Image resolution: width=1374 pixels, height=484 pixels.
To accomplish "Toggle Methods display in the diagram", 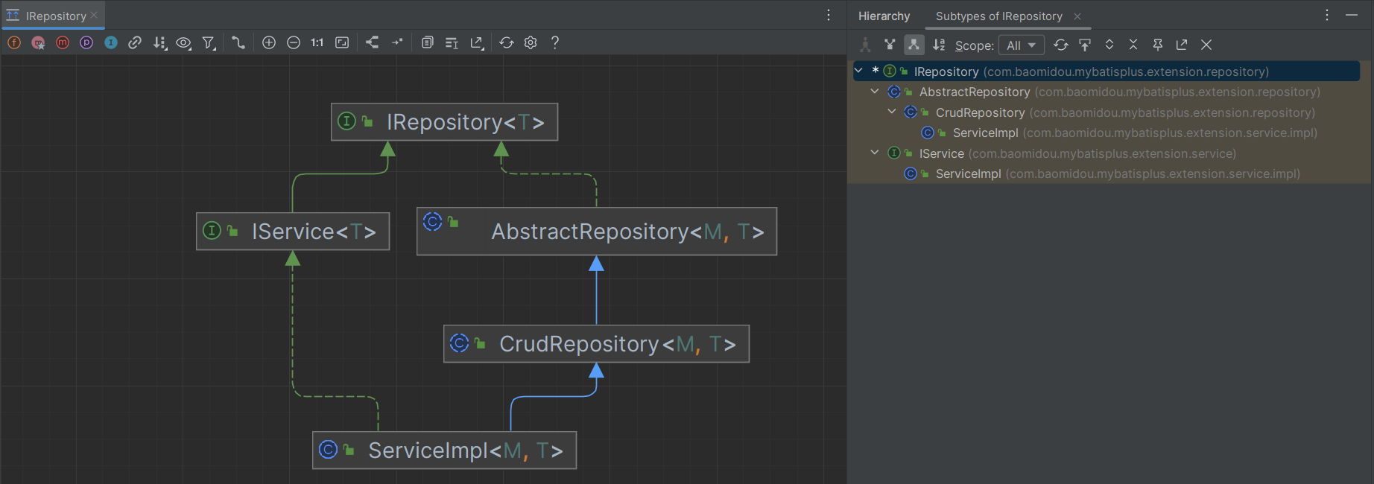I will 63,42.
